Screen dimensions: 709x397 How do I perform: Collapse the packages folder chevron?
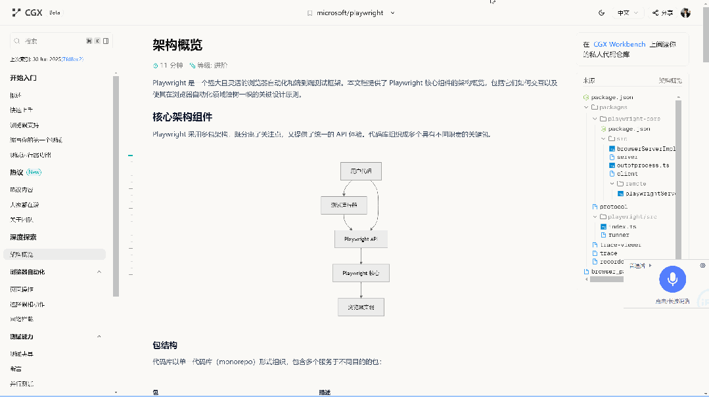587,107
